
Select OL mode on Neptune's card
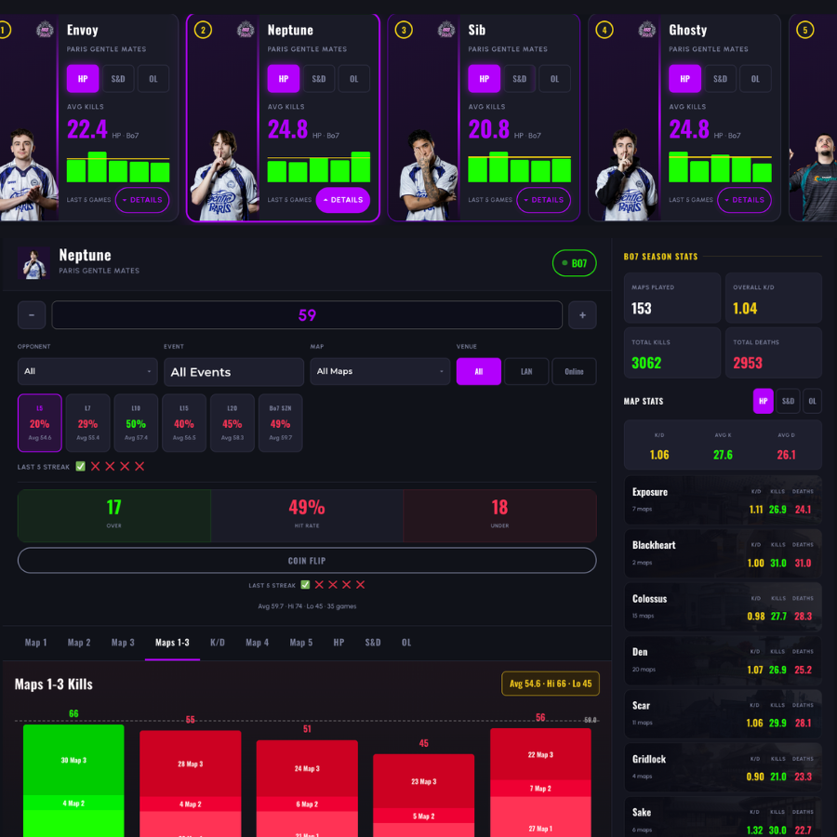click(354, 78)
